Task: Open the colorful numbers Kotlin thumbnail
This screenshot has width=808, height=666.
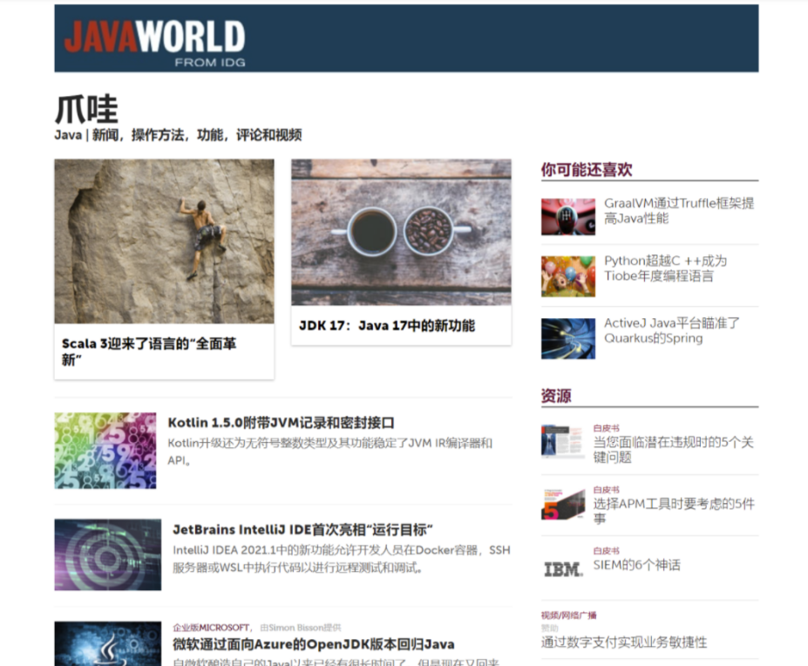Action: pyautogui.click(x=105, y=450)
